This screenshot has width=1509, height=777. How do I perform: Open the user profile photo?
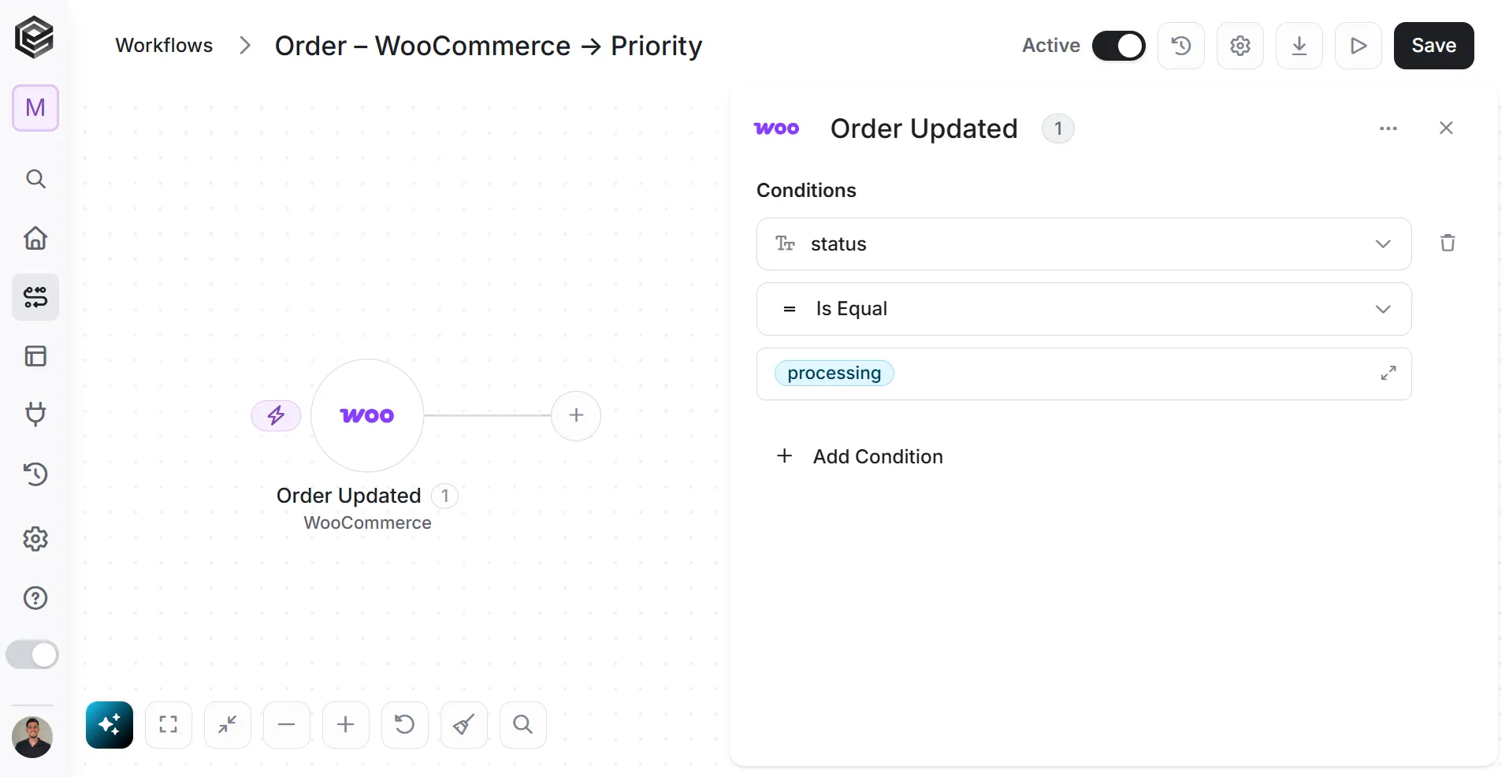pos(32,738)
